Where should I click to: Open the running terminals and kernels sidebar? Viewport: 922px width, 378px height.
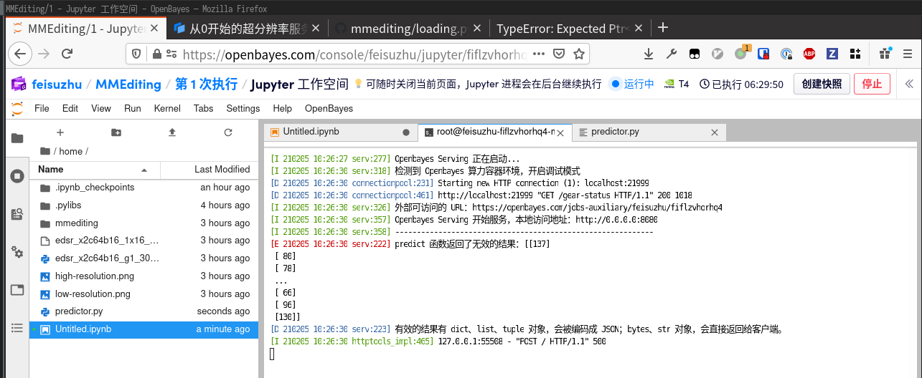click(17, 176)
